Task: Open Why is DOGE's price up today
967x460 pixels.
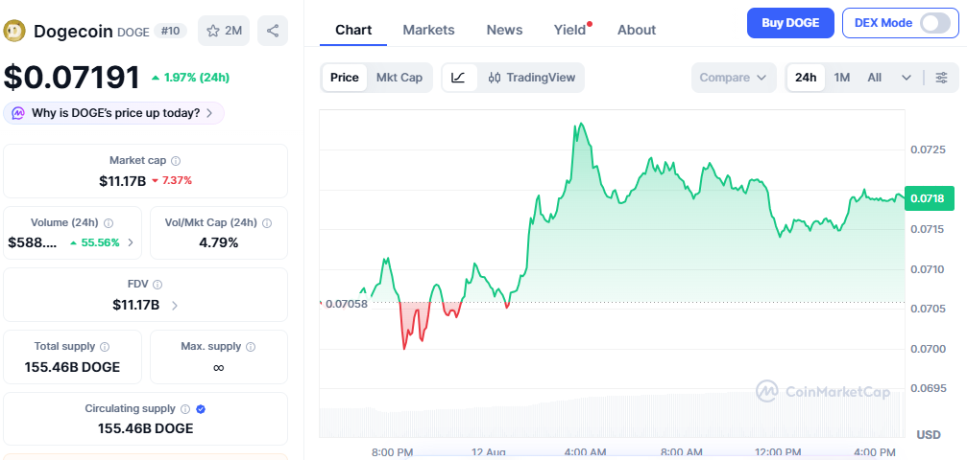Action: (x=114, y=113)
